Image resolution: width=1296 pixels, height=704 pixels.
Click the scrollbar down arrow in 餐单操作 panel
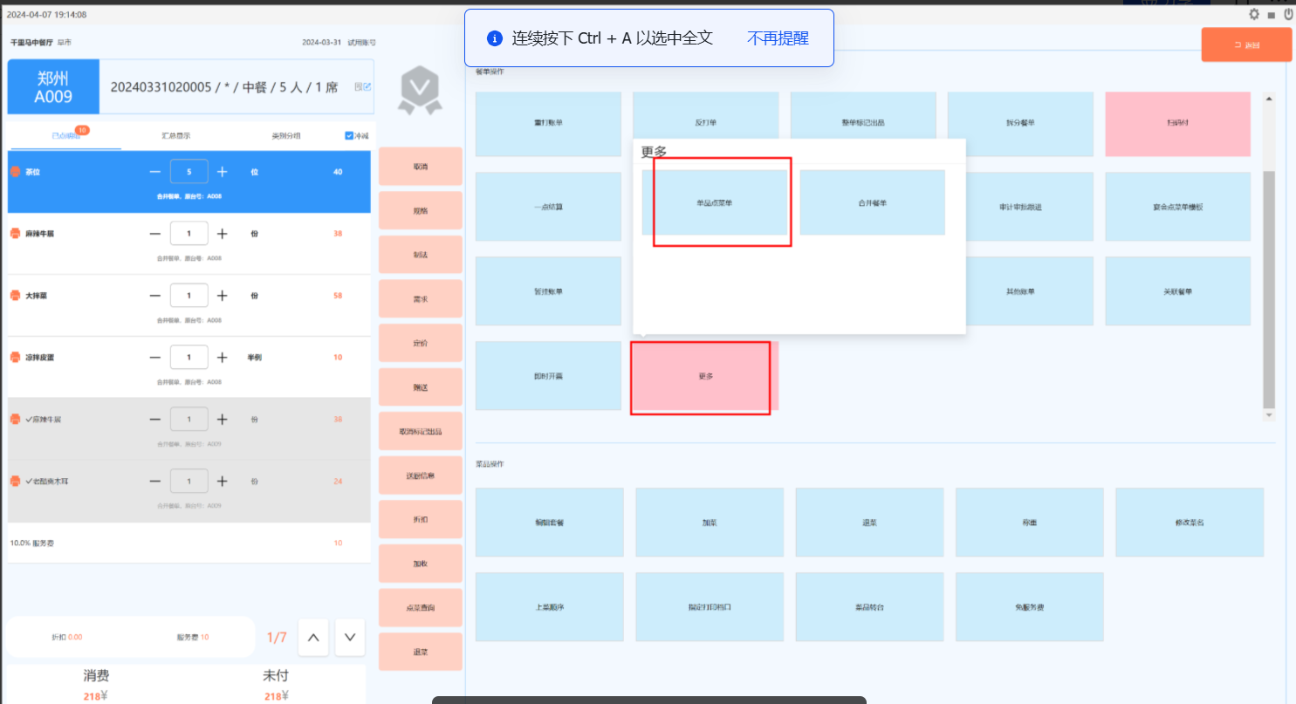(x=1269, y=416)
